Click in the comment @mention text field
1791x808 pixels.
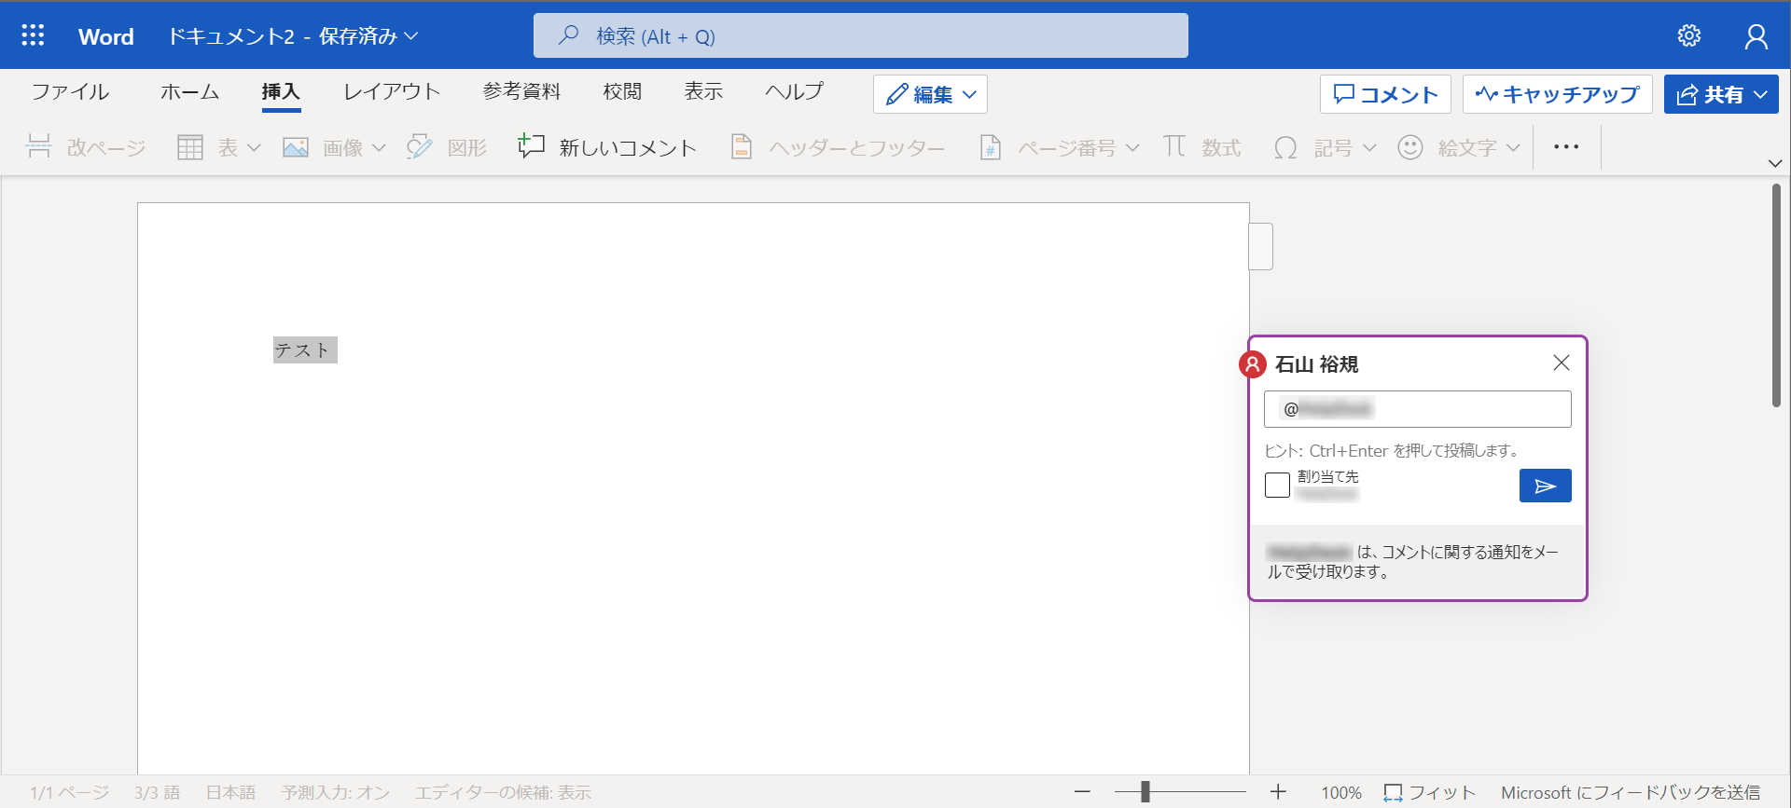point(1417,409)
